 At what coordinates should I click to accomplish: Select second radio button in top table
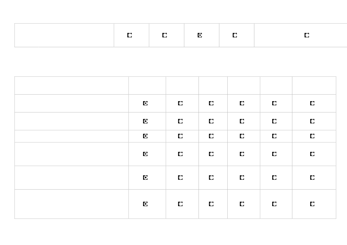coord(165,35)
